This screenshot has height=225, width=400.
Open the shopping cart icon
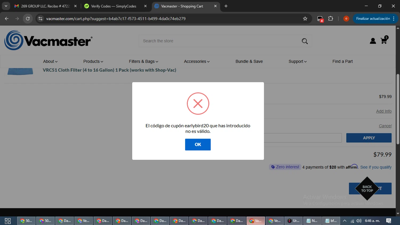[x=384, y=40]
